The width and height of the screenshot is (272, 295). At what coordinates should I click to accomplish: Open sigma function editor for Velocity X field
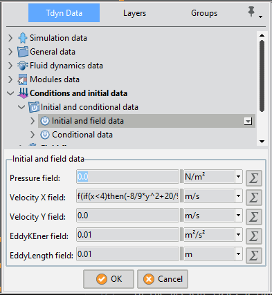tap(254, 198)
